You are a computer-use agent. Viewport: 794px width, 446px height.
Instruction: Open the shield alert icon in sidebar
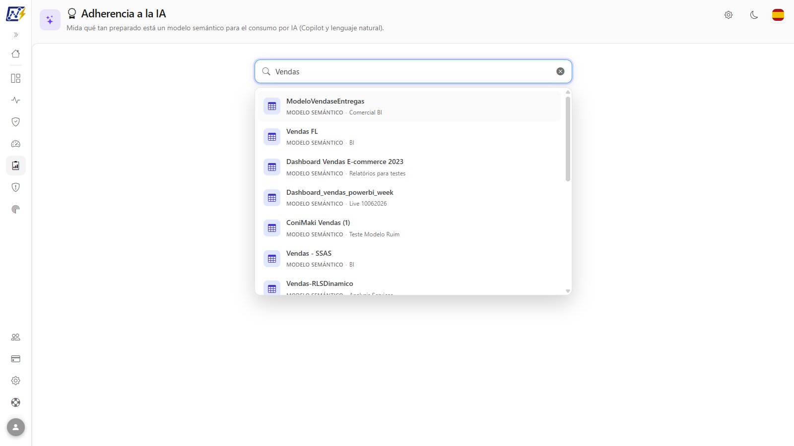[x=16, y=187]
